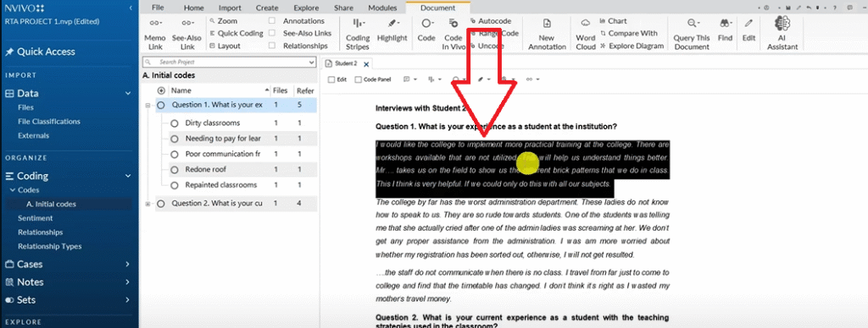Collapse the Question 1 code node
The width and height of the screenshot is (868, 328).
(147, 105)
